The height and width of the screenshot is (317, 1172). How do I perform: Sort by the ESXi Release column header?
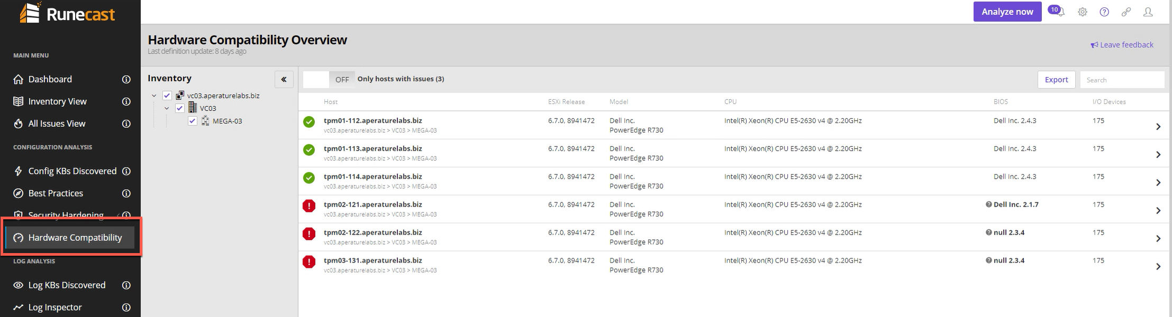pos(566,102)
